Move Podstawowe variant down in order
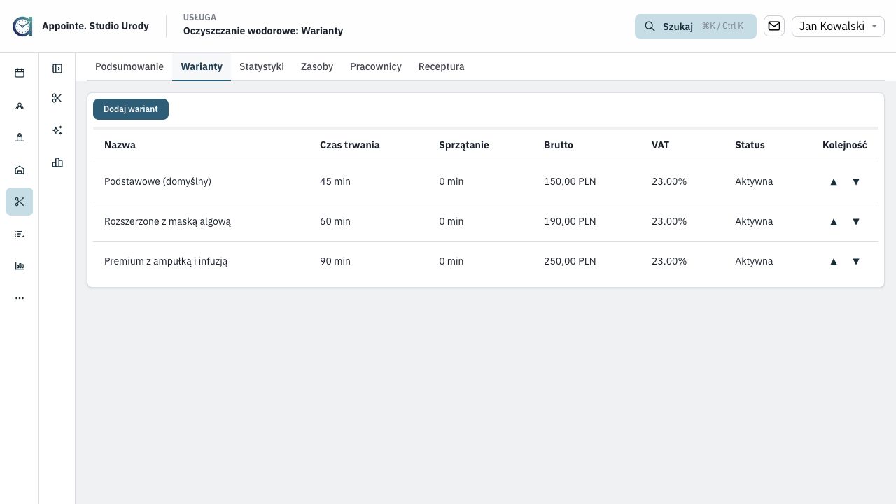 click(x=855, y=181)
